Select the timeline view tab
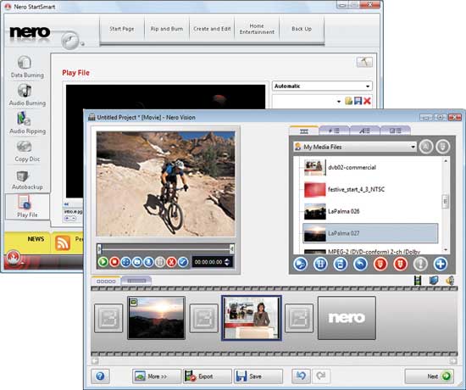Viewport: 466px width, 390px height. click(136, 281)
